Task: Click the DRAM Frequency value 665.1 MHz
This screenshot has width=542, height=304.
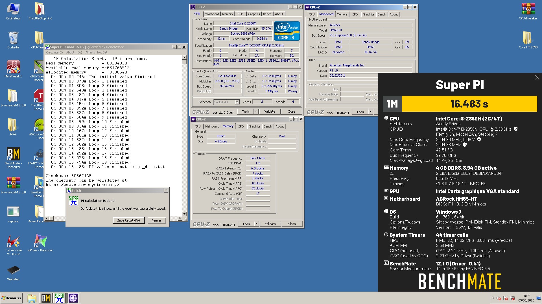Action: (x=258, y=158)
